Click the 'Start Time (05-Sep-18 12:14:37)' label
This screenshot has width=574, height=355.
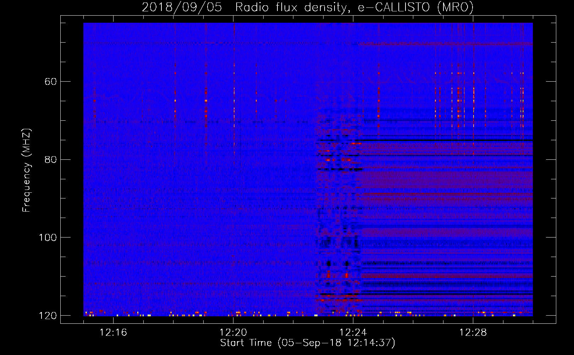click(308, 343)
